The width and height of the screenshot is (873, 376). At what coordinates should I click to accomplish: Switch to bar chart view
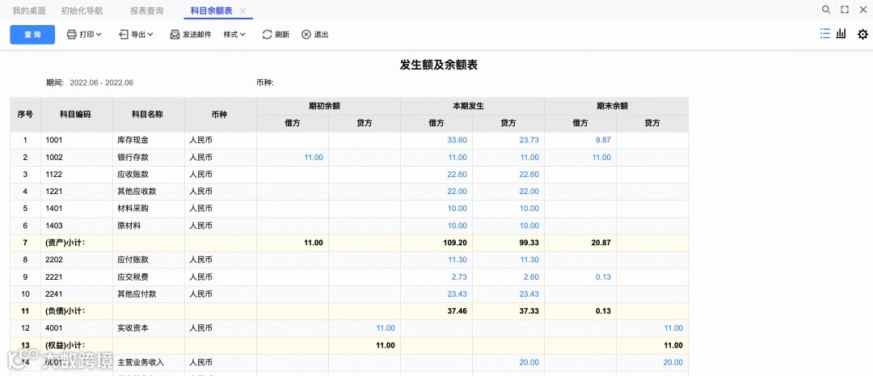tap(841, 34)
